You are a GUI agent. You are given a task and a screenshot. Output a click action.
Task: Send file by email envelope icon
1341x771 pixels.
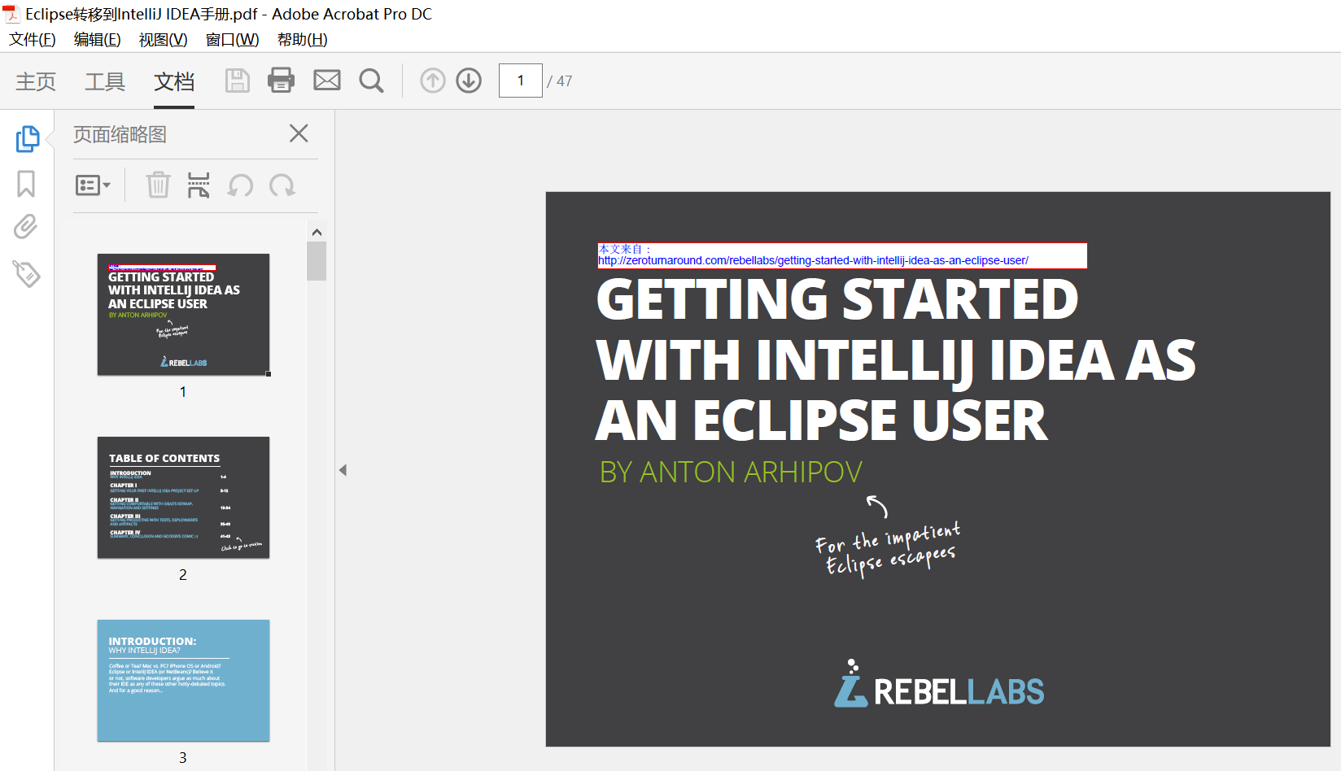(x=327, y=81)
